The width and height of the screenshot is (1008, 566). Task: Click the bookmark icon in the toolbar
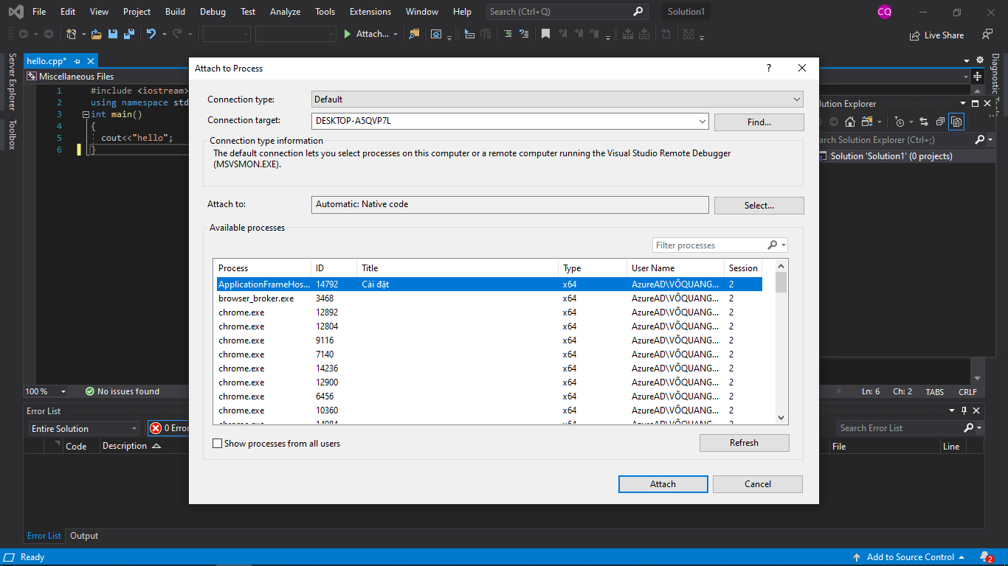click(x=545, y=34)
